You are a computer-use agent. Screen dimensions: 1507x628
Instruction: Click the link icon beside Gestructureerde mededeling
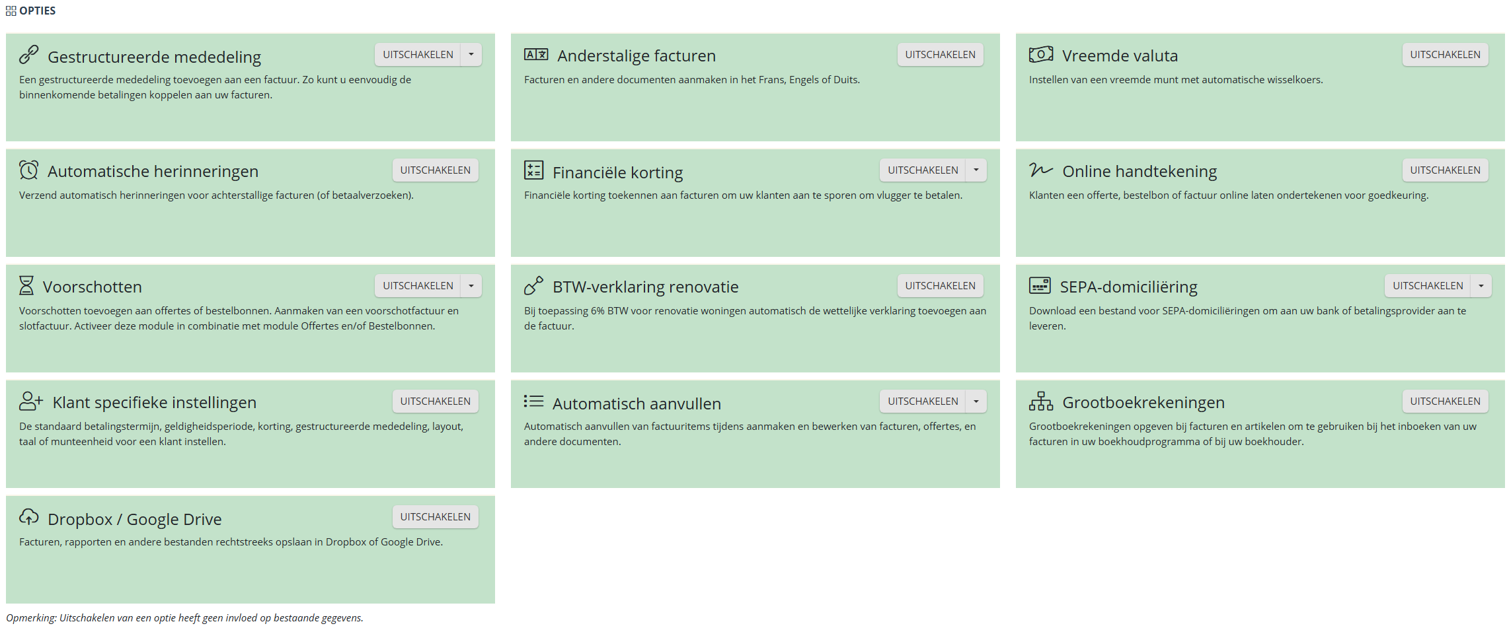click(x=28, y=54)
